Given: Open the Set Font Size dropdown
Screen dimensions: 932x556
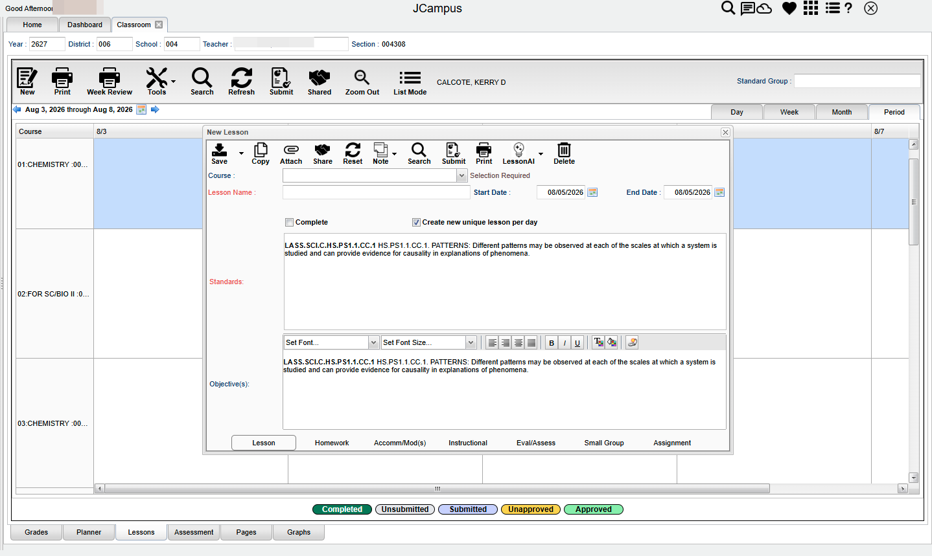Looking at the screenshot, I should click(471, 342).
